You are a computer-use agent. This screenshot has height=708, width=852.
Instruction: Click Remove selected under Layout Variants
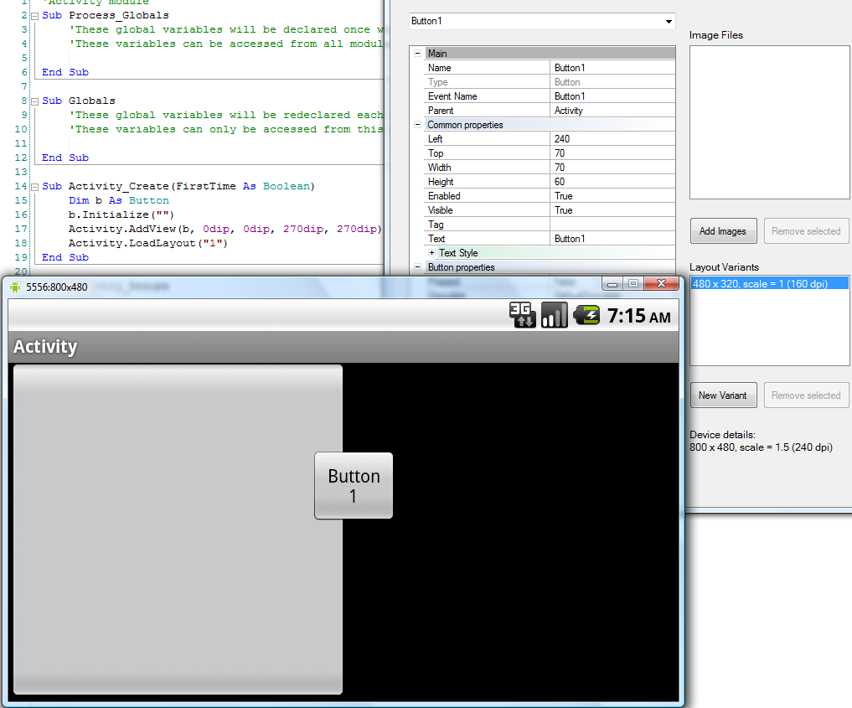806,395
